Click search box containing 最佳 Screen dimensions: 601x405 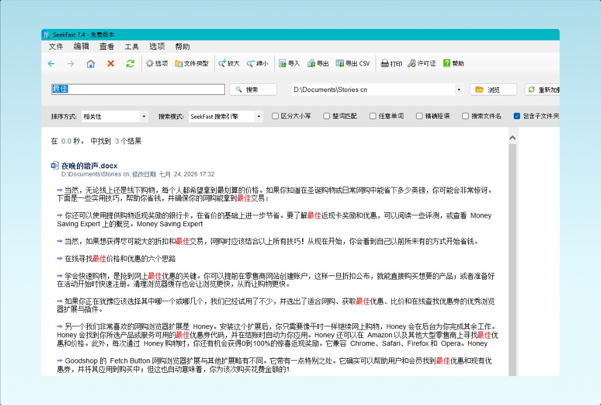tap(138, 89)
